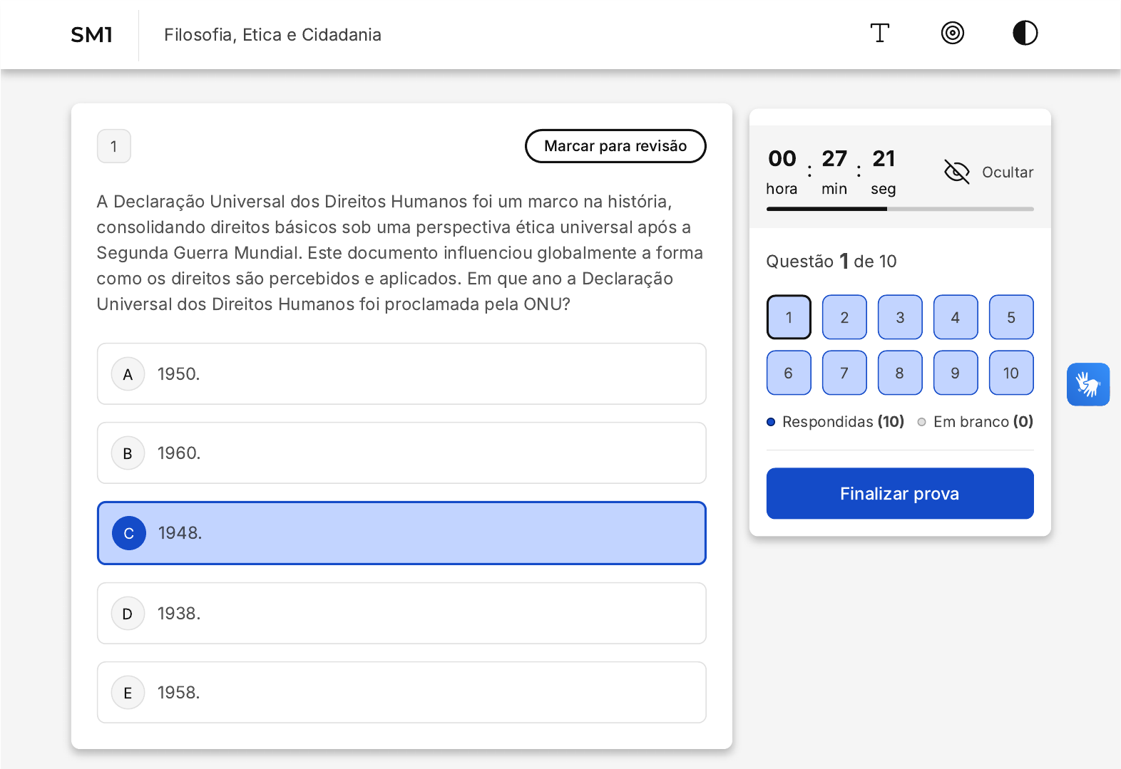Image resolution: width=1121 pixels, height=769 pixels.
Task: Click the selected option C 1948
Action: coord(401,533)
